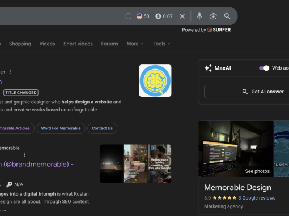Click the magnifier search icon
289x216 pixels.
[227, 16]
